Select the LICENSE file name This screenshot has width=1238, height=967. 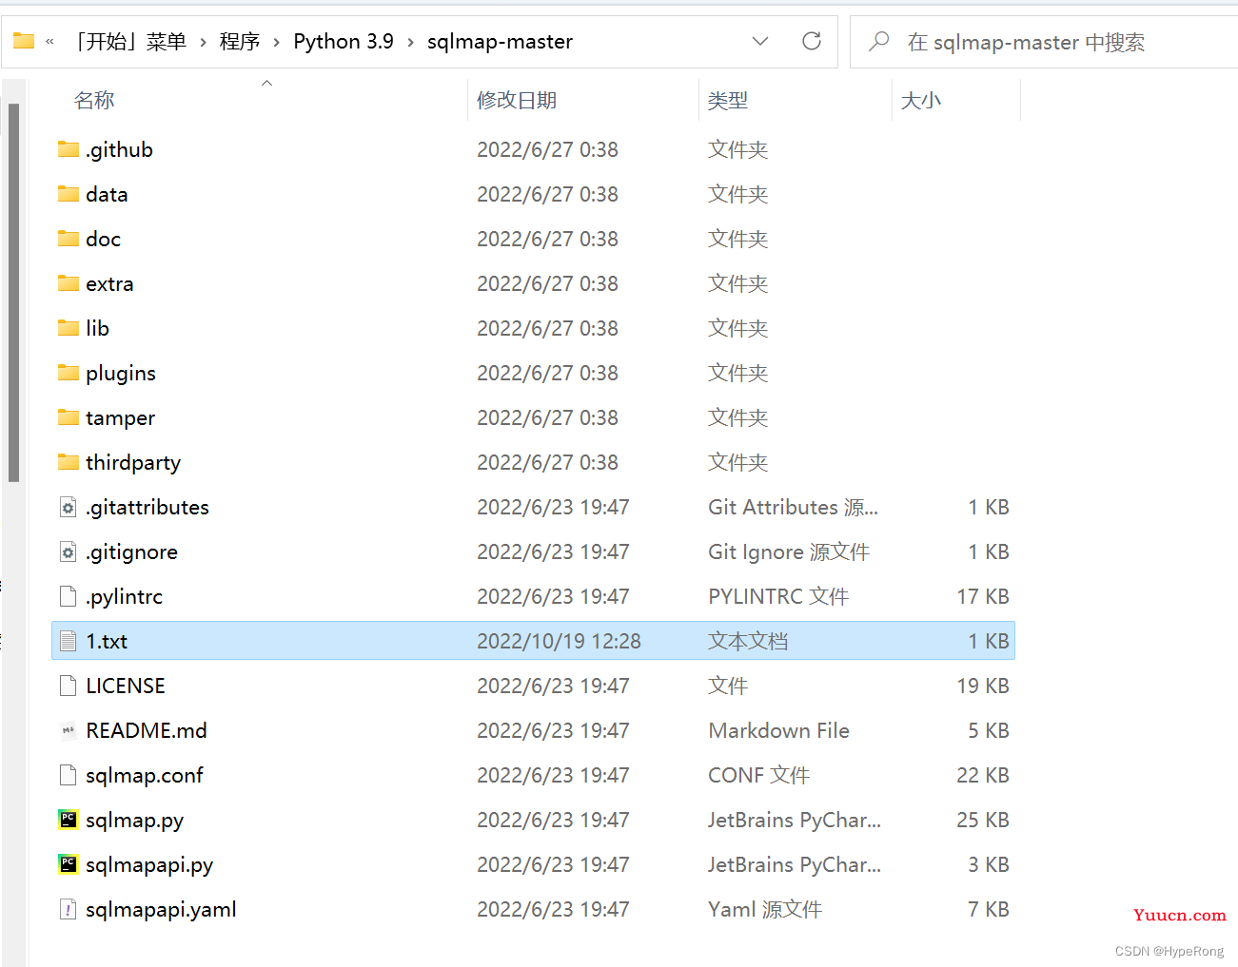point(126,686)
